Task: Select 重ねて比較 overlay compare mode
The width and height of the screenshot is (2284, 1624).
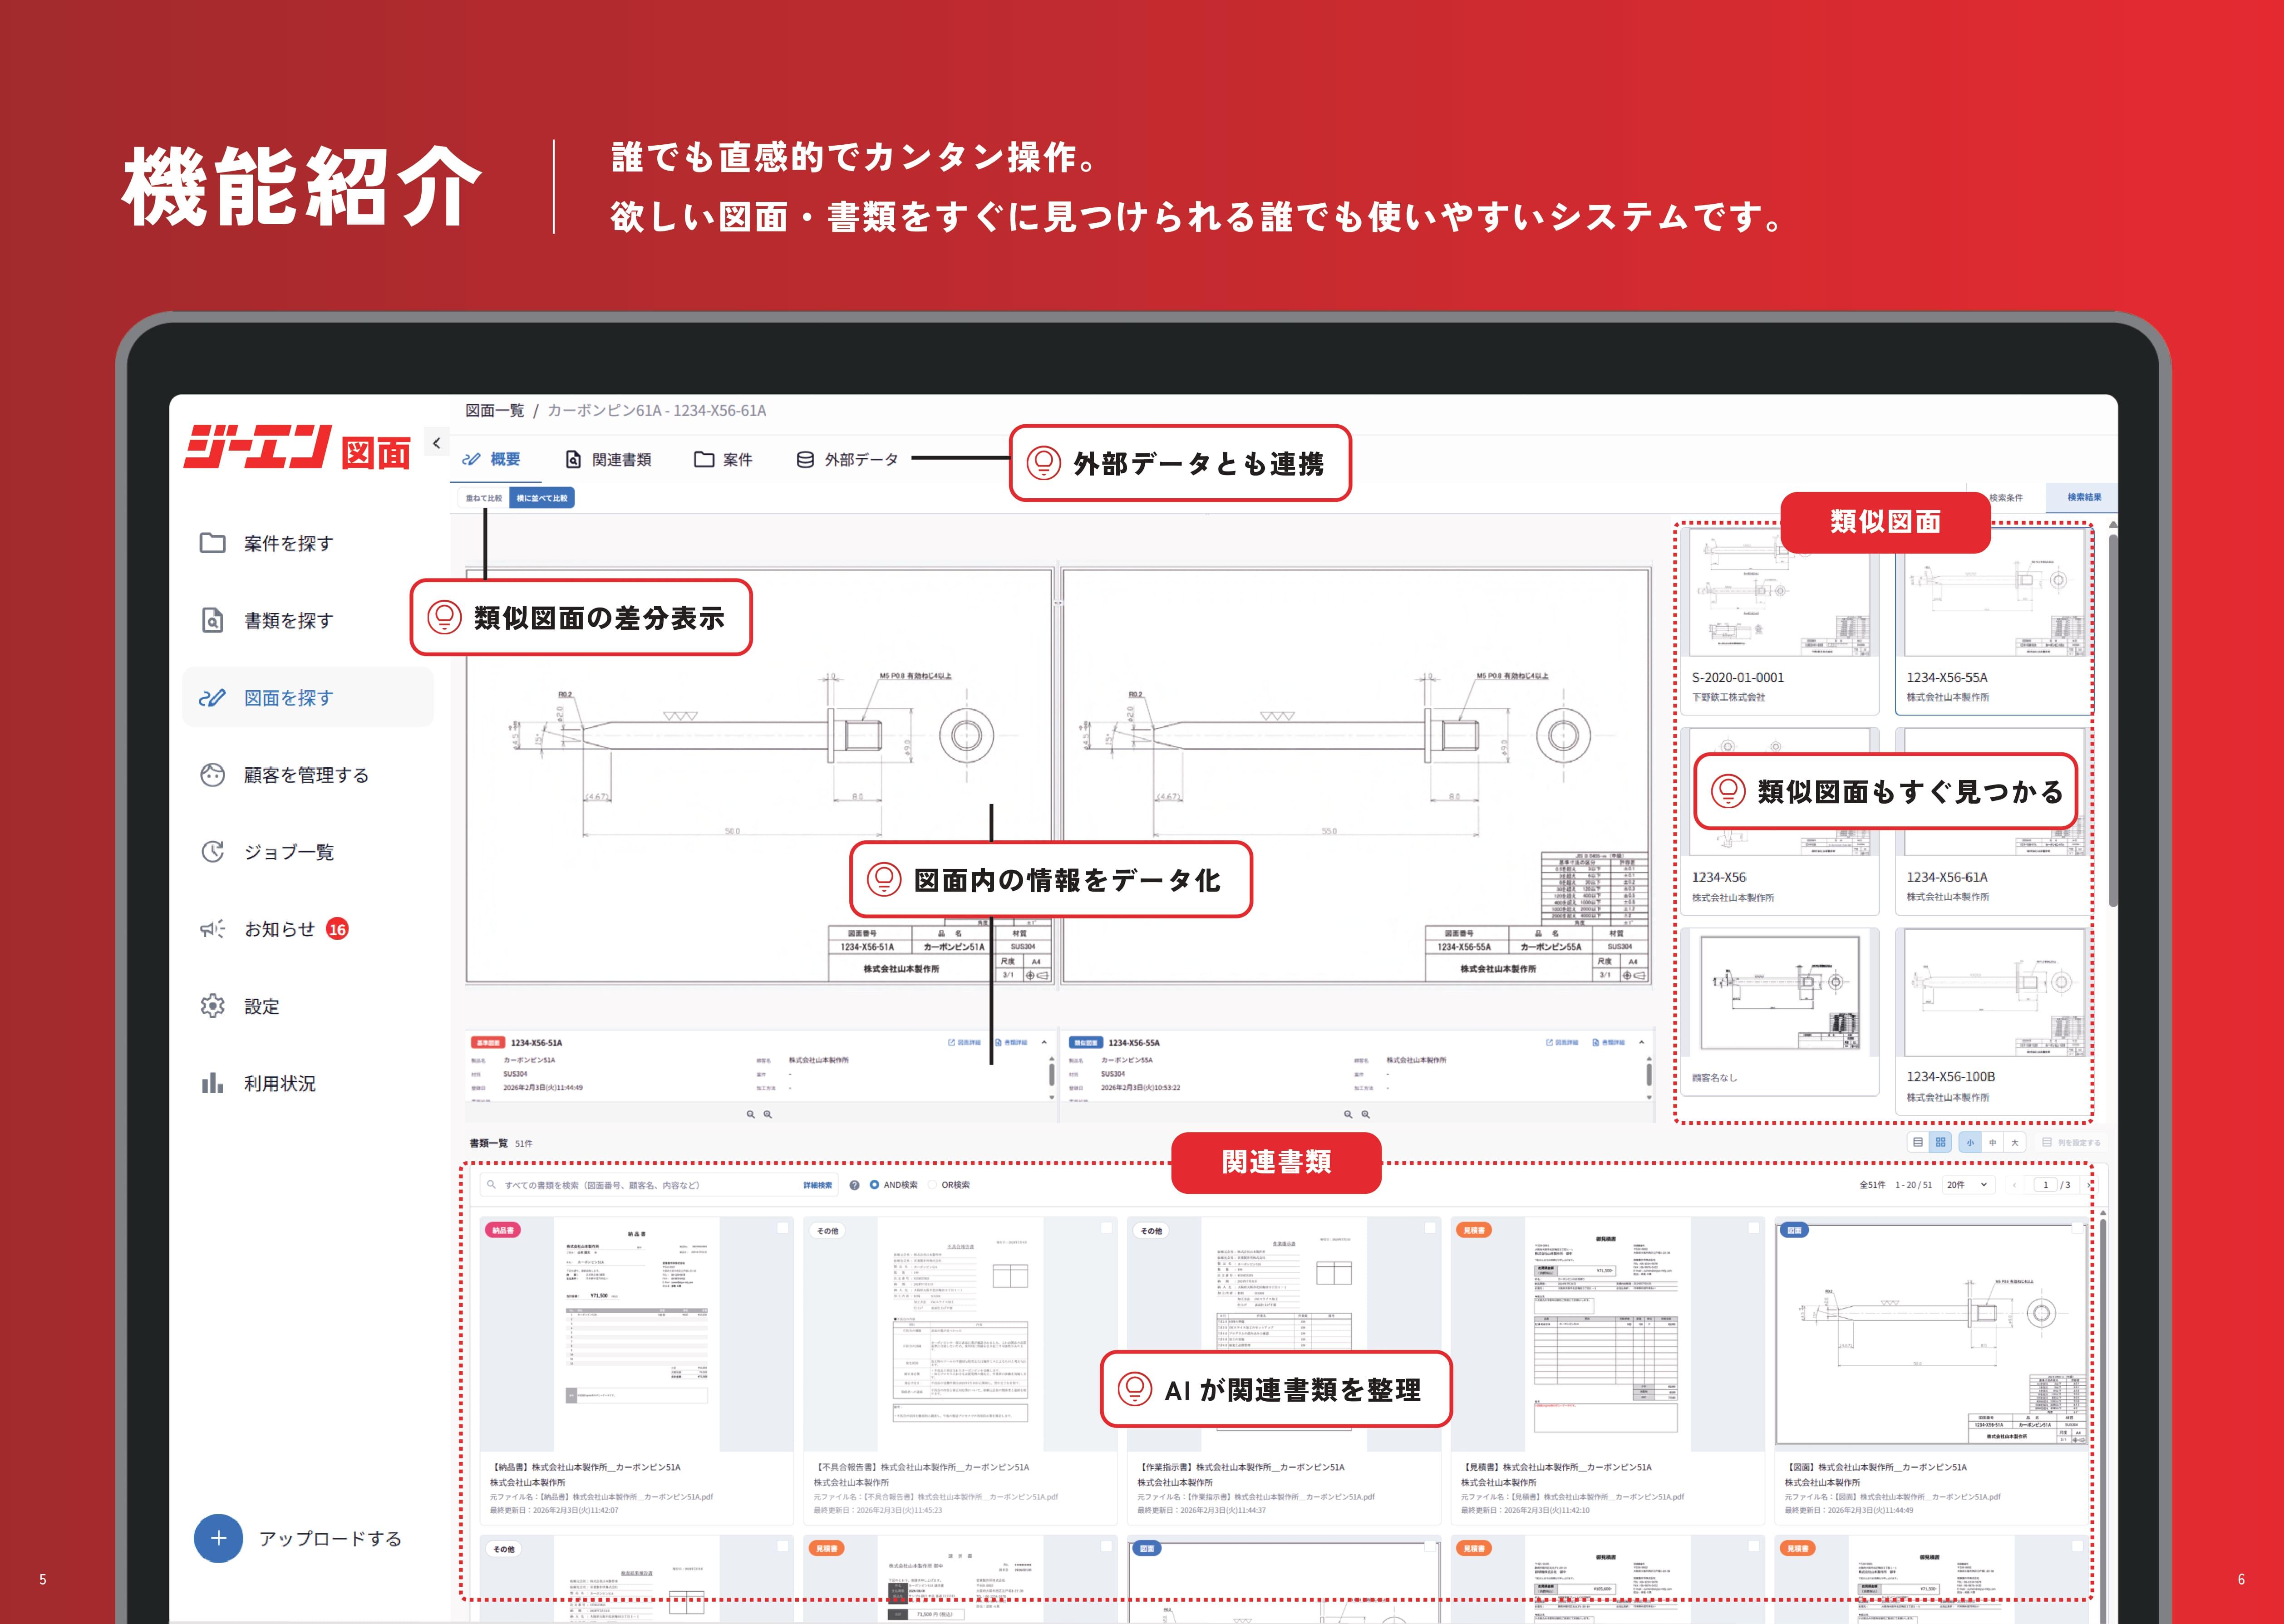Action: (x=484, y=498)
